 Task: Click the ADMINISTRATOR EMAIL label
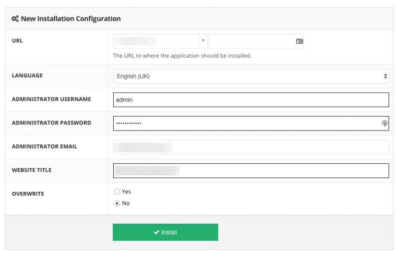[x=44, y=146]
